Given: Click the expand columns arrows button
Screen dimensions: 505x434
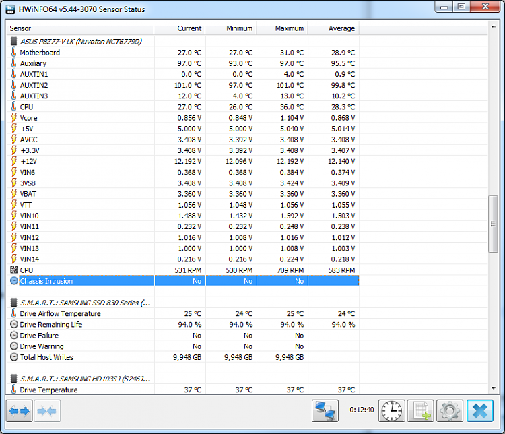Looking at the screenshot, I should [20, 411].
